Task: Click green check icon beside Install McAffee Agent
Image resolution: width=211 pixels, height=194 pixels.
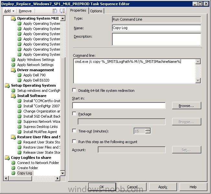Action: click(x=19, y=132)
